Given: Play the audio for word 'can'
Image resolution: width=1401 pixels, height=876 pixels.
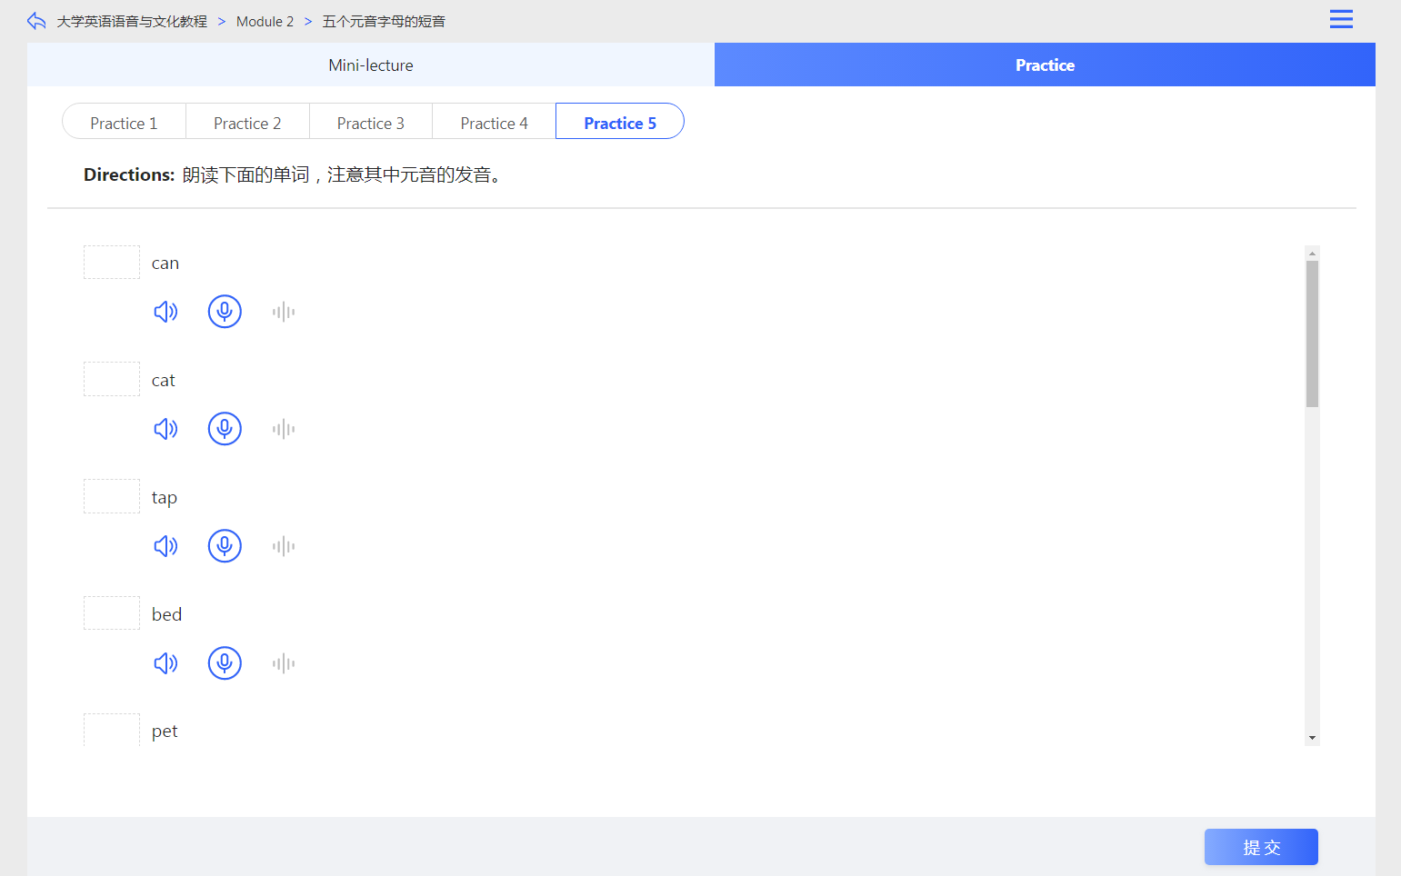Looking at the screenshot, I should (x=165, y=312).
